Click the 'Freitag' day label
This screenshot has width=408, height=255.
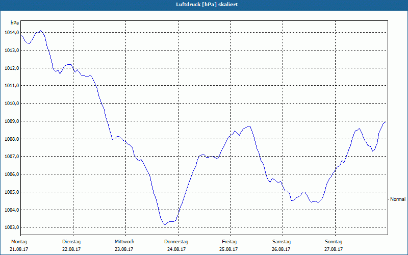(229, 242)
